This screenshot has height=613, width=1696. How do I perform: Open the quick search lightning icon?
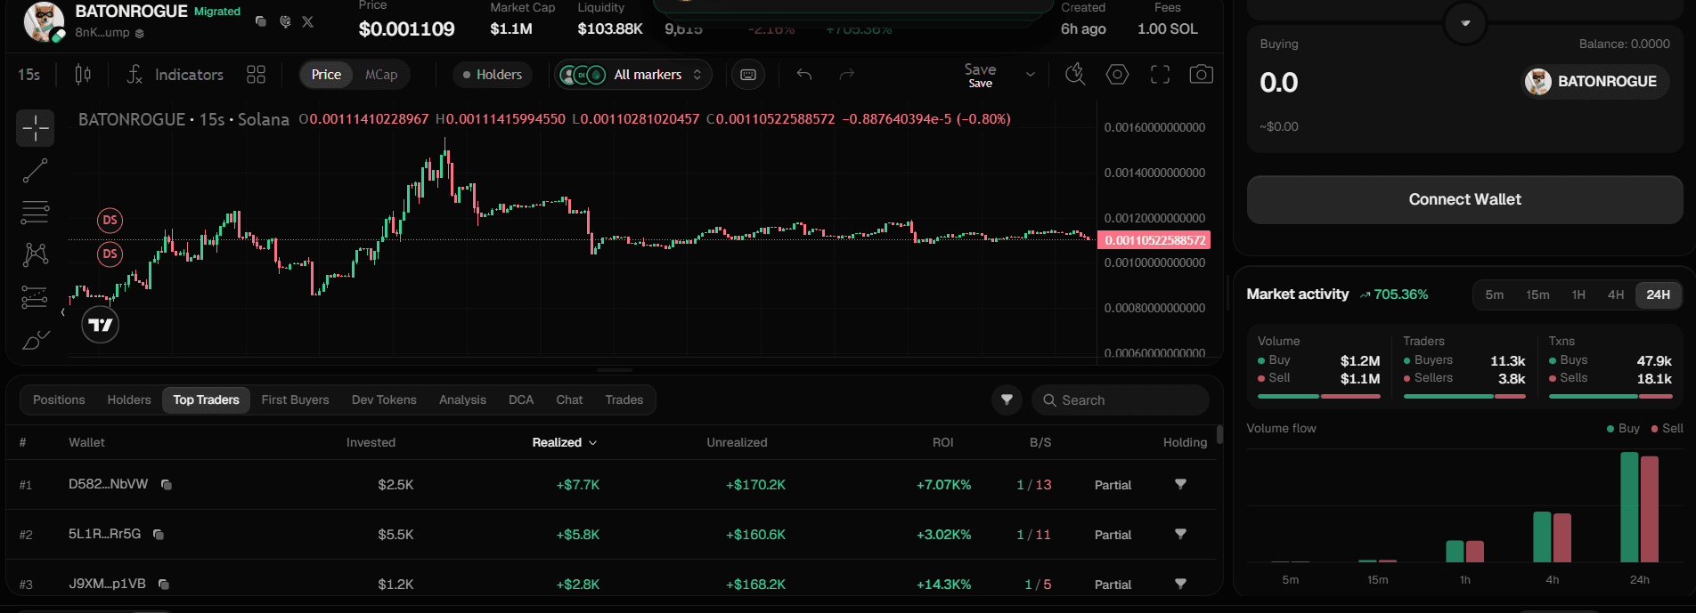(1075, 75)
